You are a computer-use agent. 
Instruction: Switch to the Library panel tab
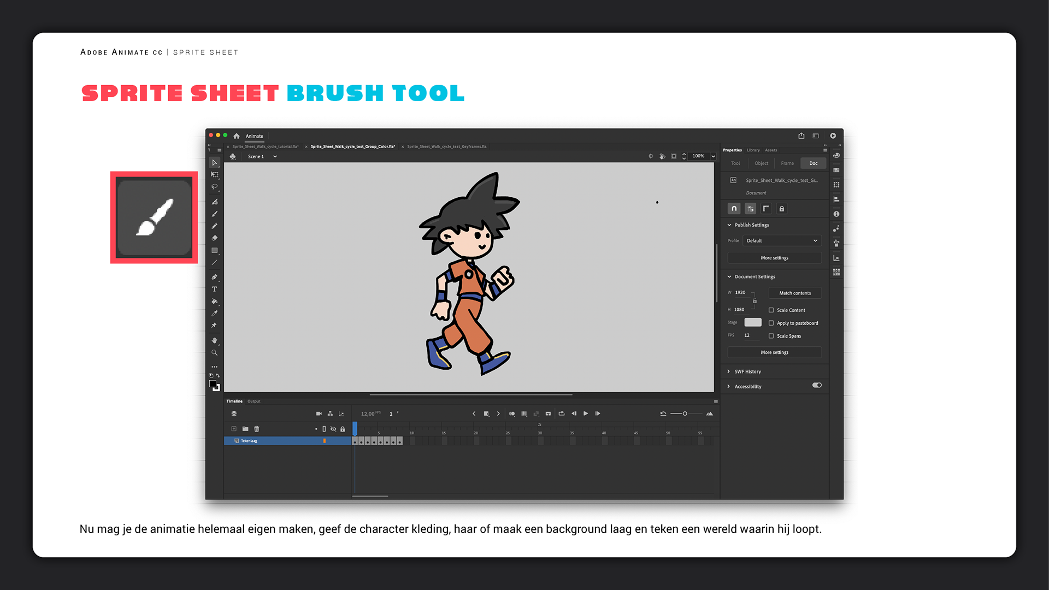[x=753, y=150]
